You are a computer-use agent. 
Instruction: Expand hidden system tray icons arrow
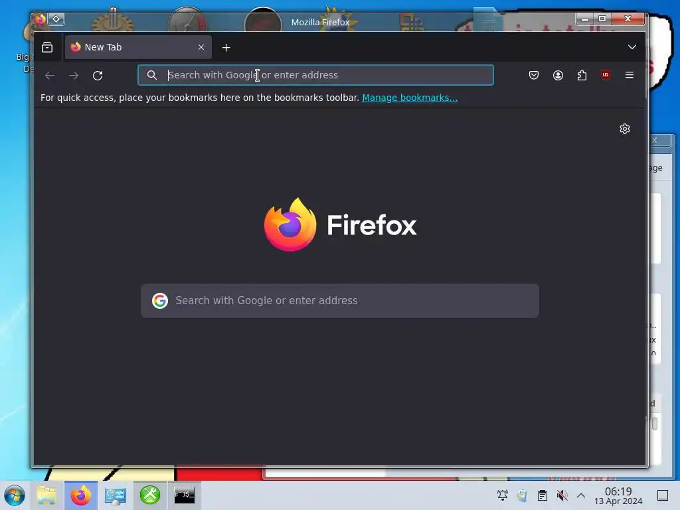pyautogui.click(x=581, y=495)
